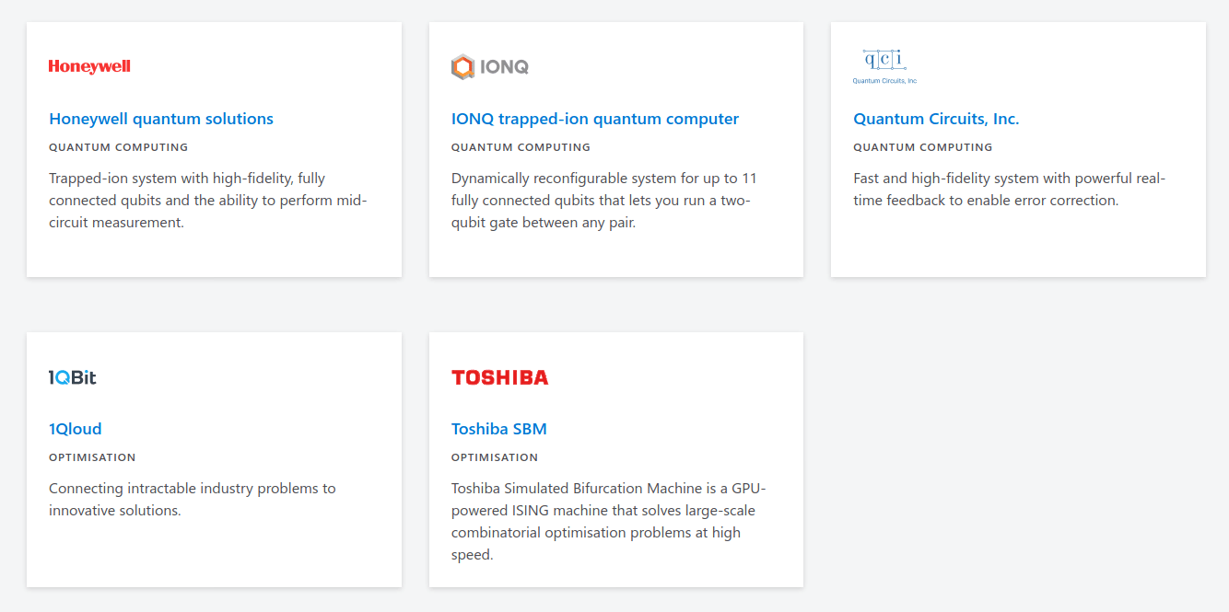Click Optimisation label under 1Qloud
1229x612 pixels.
pos(92,457)
